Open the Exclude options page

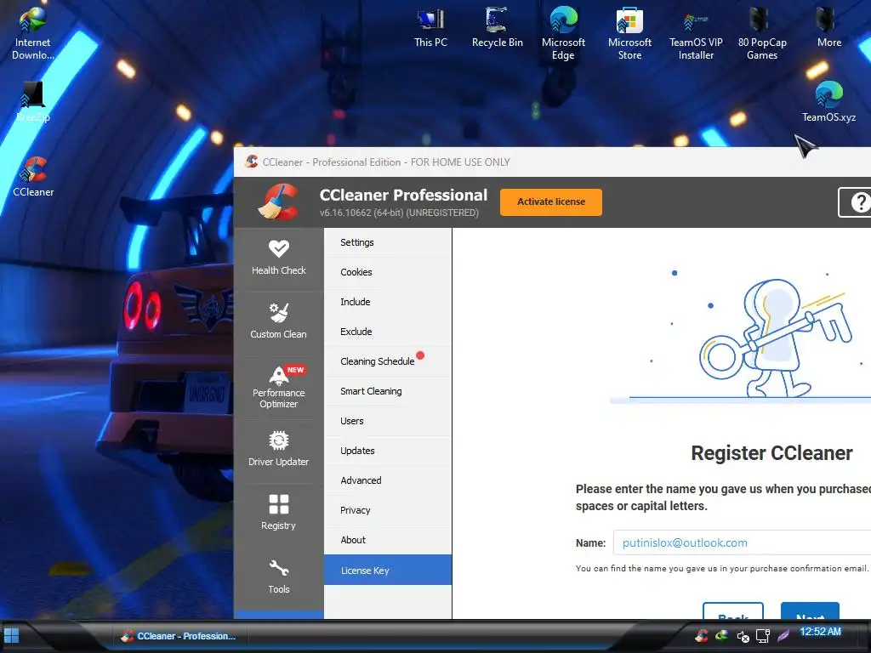click(x=388, y=332)
